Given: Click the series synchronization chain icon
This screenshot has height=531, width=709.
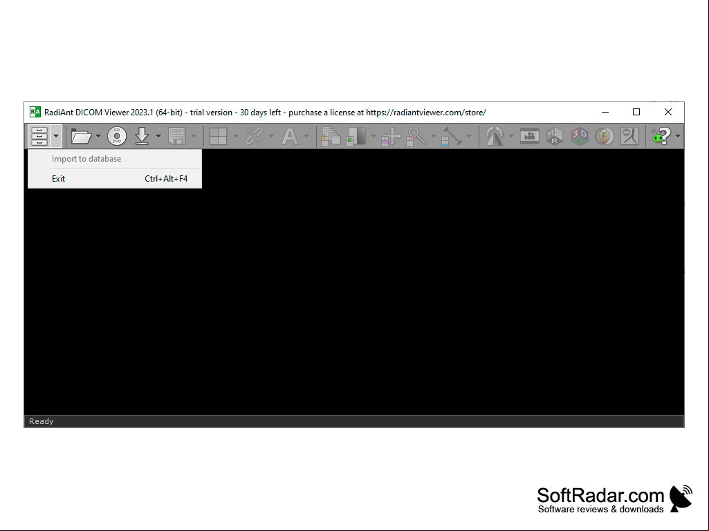Looking at the screenshot, I should point(254,136).
